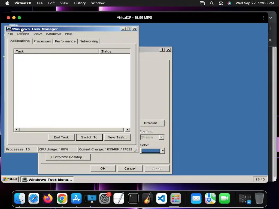The height and width of the screenshot is (209, 279).
Task: Open Task Manager View menu
Action: click(38, 34)
